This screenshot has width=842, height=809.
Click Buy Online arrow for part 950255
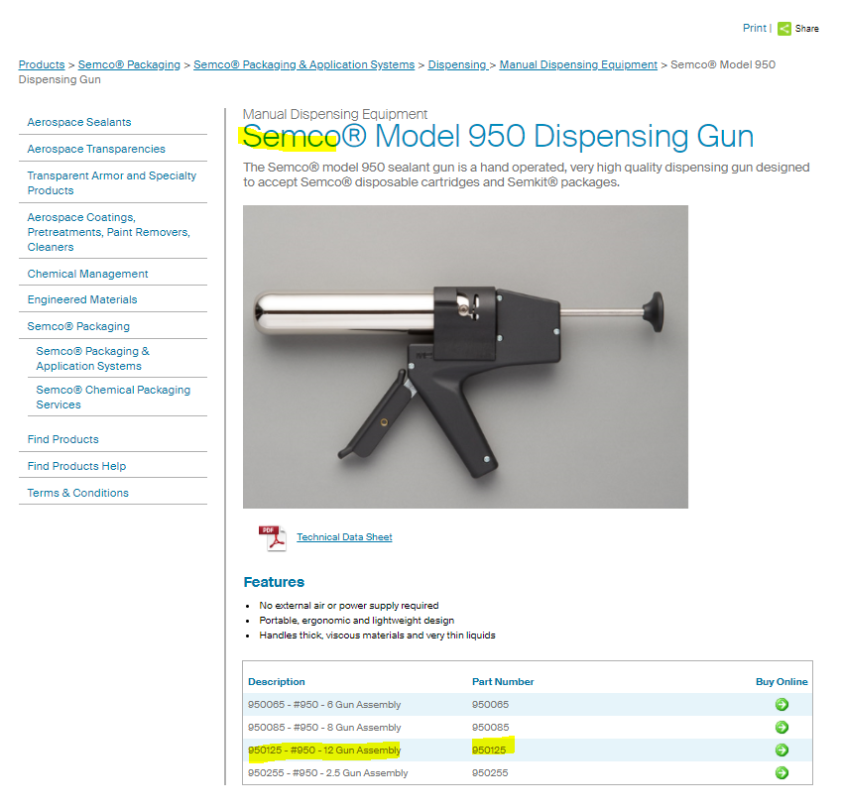coord(782,773)
